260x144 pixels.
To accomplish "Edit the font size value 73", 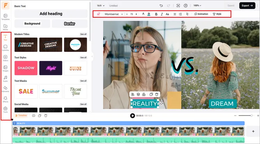I will [x=132, y=14].
